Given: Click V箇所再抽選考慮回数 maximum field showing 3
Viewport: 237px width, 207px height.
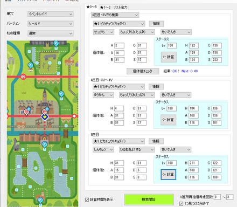Looking at the screenshot, I should 229,197.
